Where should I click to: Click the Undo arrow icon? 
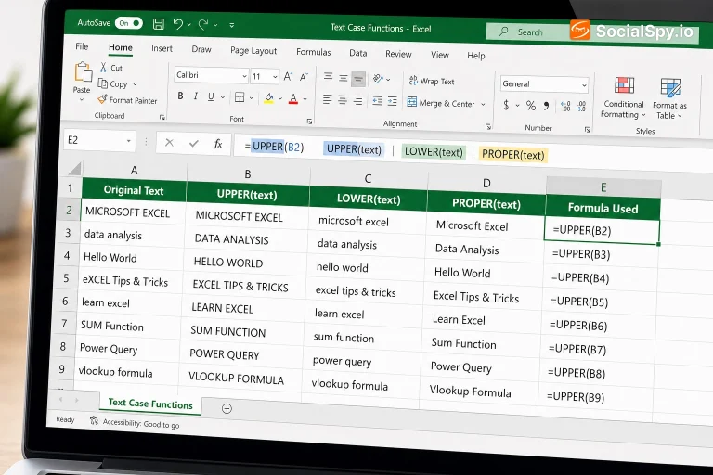pos(178,24)
